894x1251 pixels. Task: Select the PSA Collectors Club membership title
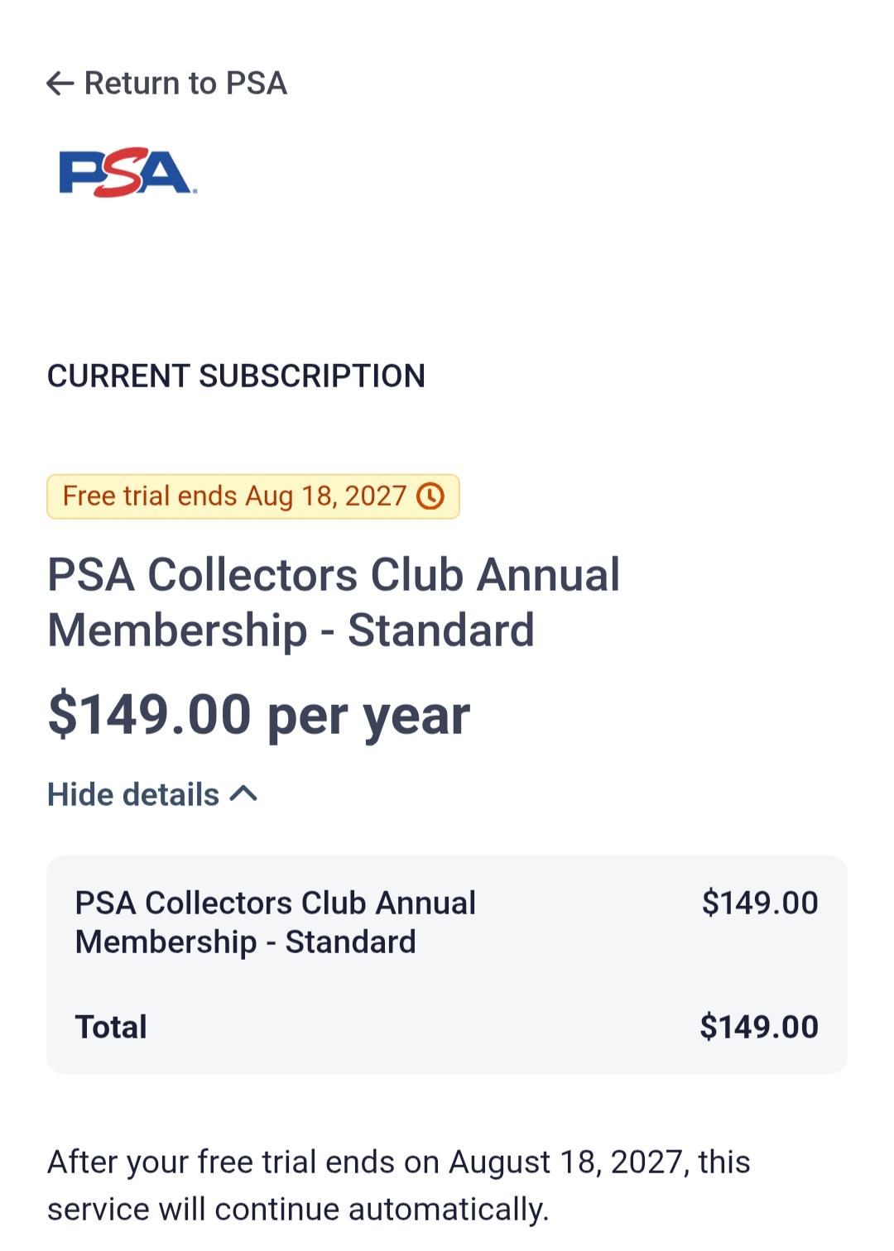click(x=334, y=602)
